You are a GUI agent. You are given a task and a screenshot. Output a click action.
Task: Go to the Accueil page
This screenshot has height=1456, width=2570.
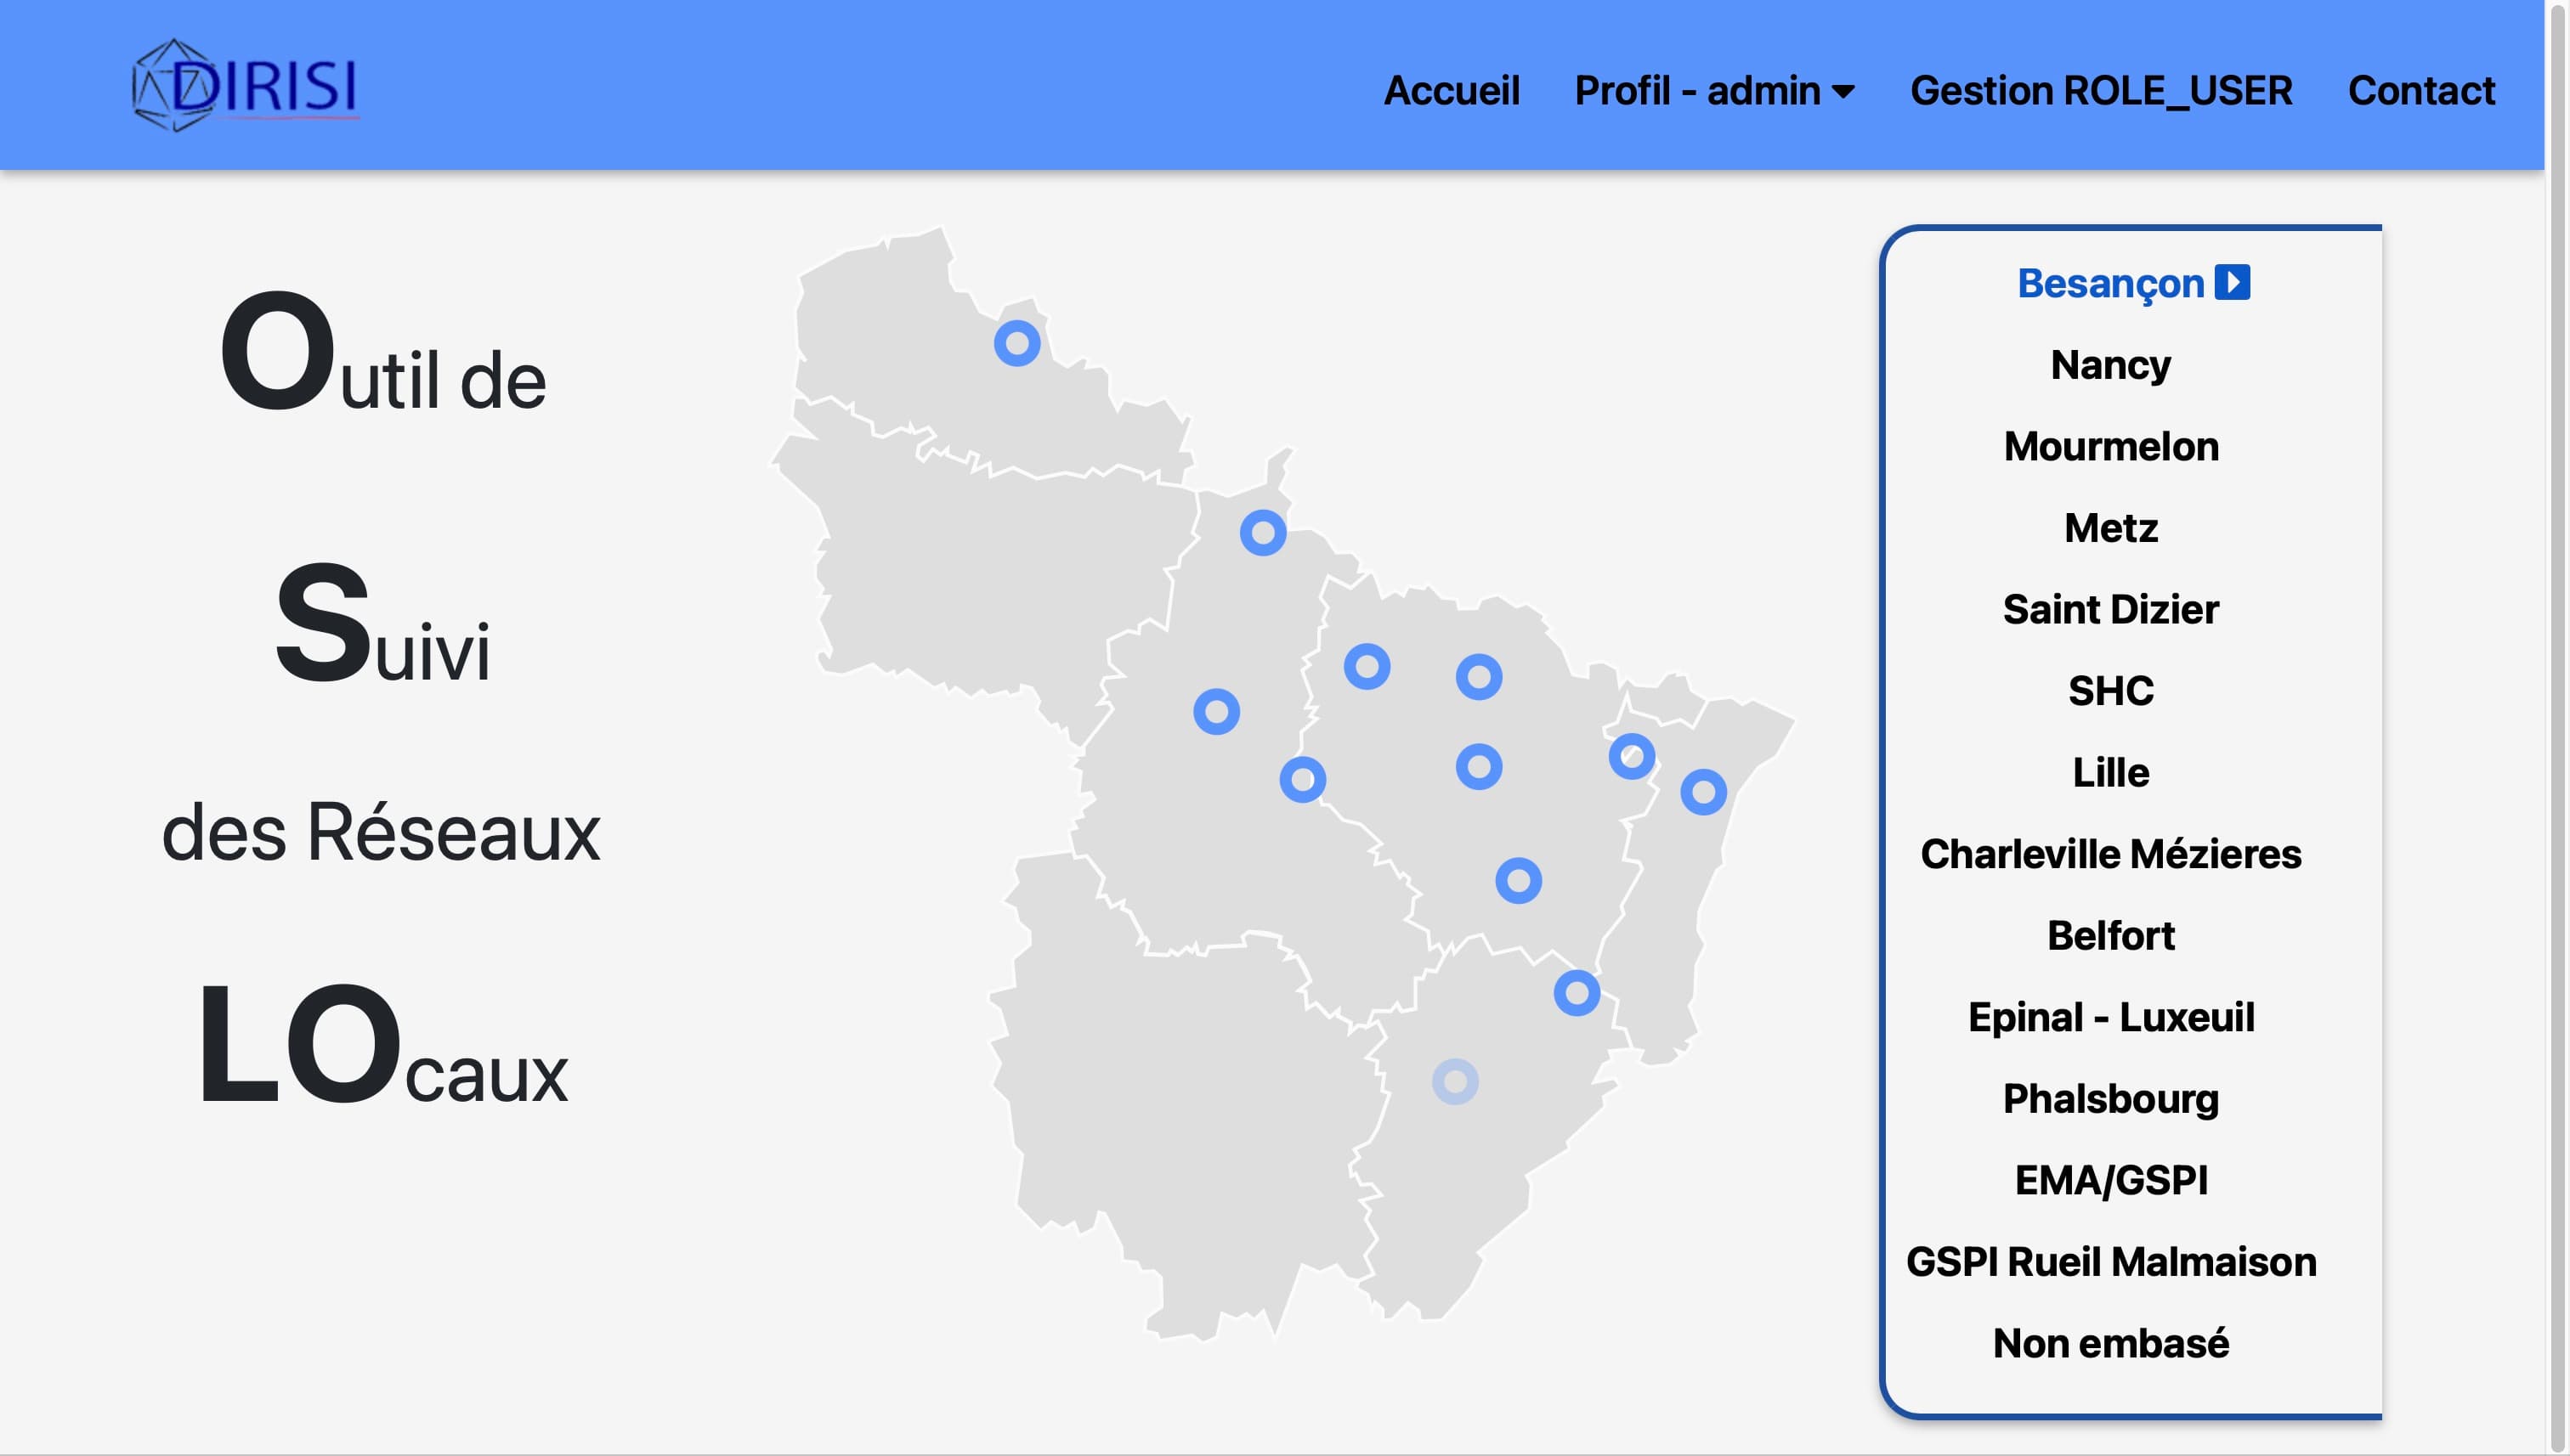coord(1451,91)
